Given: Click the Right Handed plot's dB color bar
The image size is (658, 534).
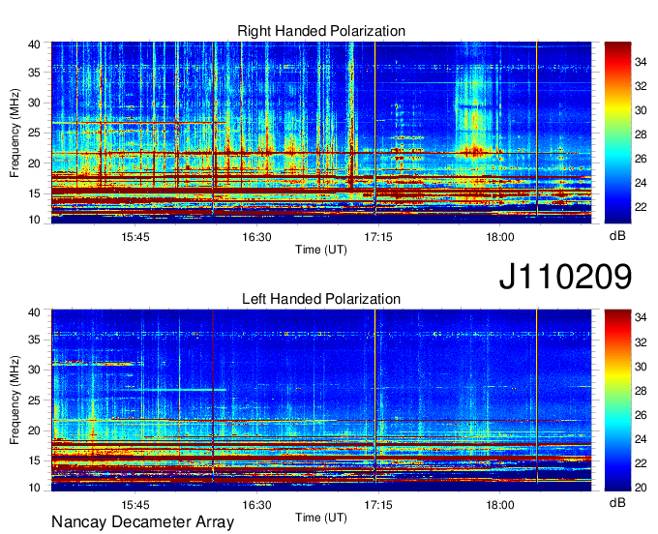Looking at the screenshot, I should 617,133.
